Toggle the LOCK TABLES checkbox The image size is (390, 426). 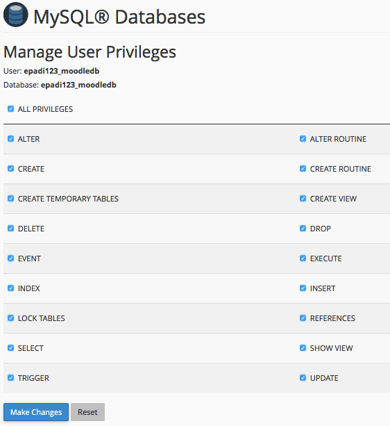coord(11,318)
